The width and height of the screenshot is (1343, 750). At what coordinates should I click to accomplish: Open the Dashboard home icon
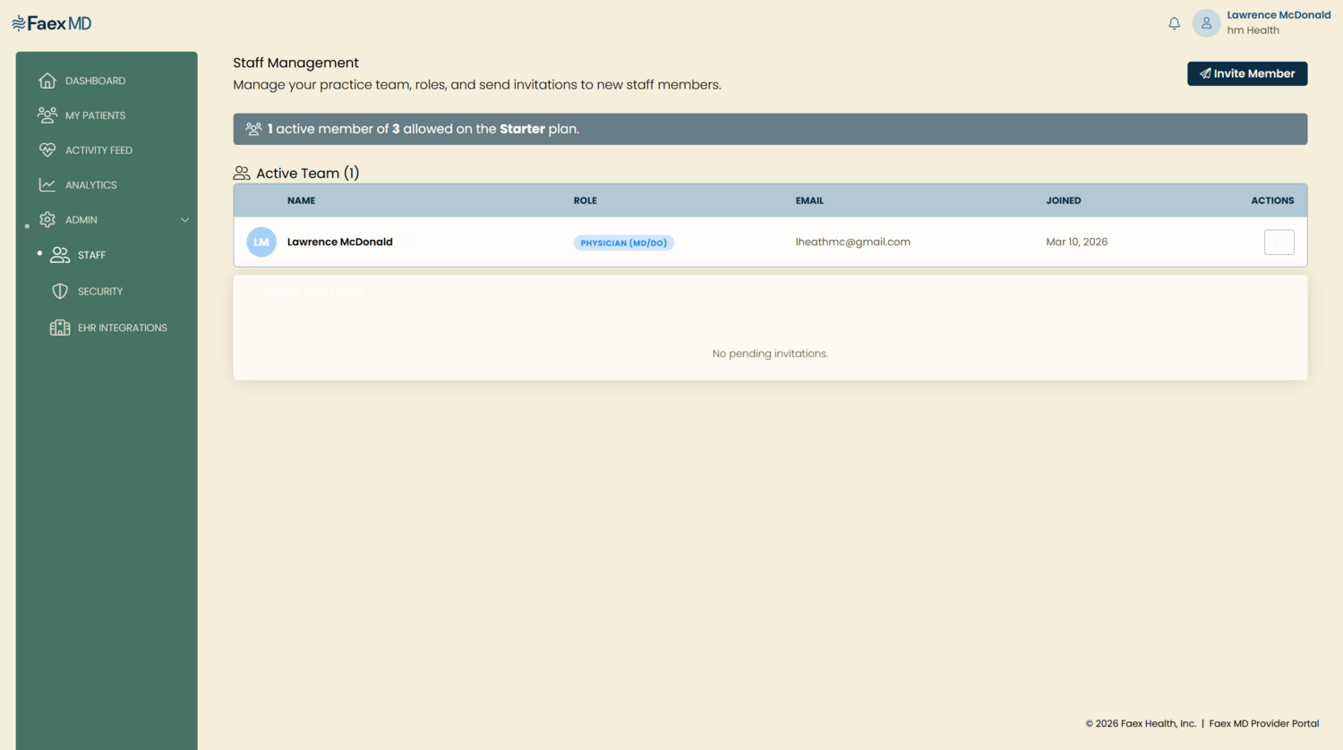click(47, 81)
